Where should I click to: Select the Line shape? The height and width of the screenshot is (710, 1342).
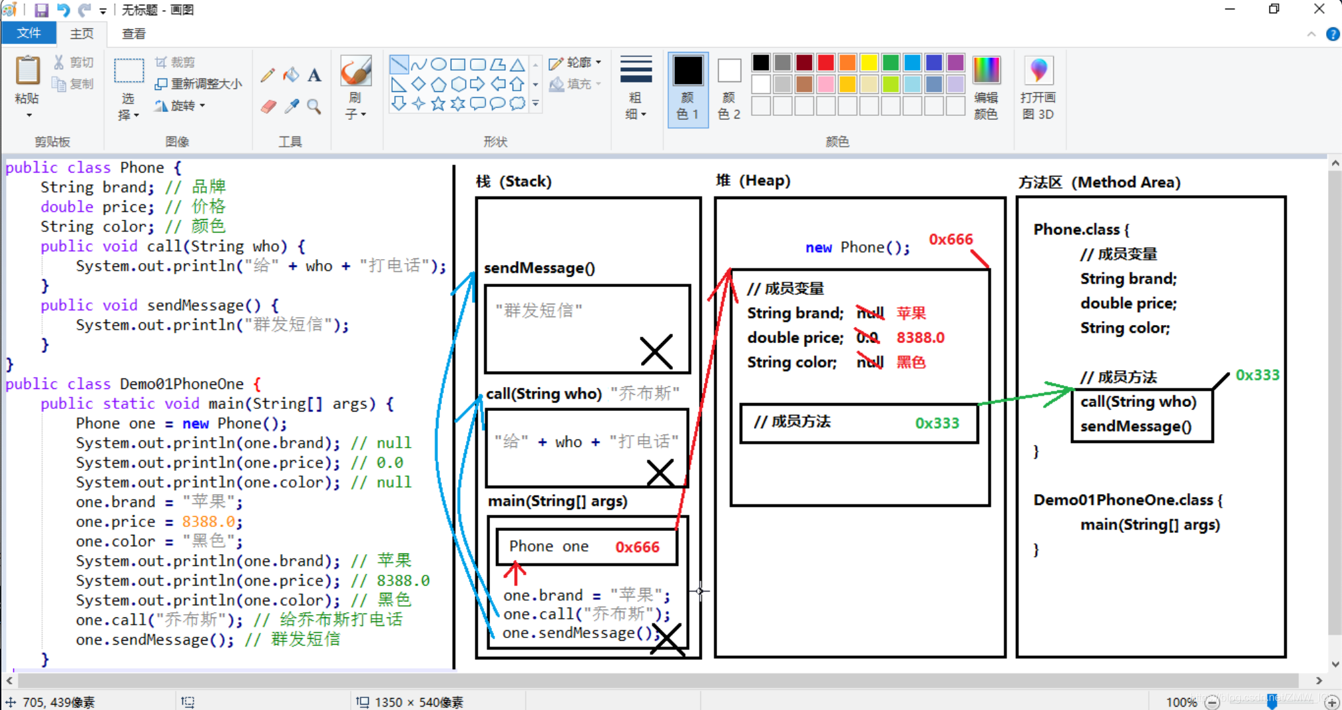tap(399, 65)
